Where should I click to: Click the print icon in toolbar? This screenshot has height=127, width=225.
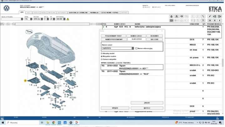pos(172,16)
